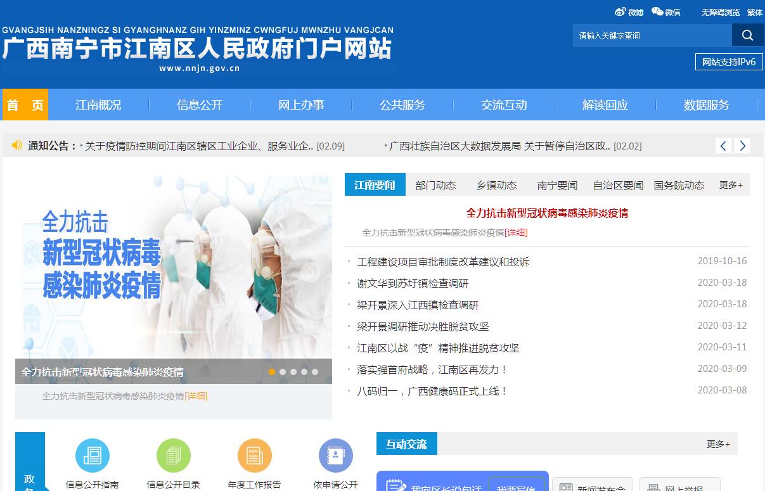Image resolution: width=765 pixels, height=491 pixels.
Task: Switch to the 部门动态 tab
Action: tap(435, 185)
